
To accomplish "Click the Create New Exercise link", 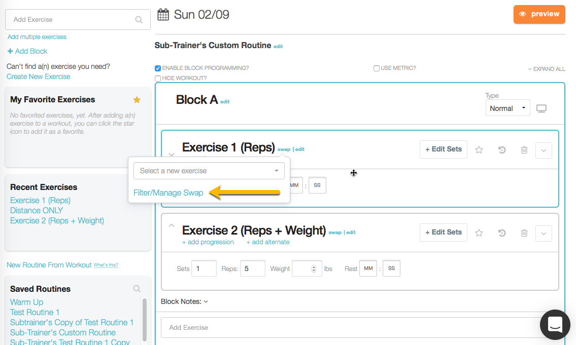I will pyautogui.click(x=39, y=76).
